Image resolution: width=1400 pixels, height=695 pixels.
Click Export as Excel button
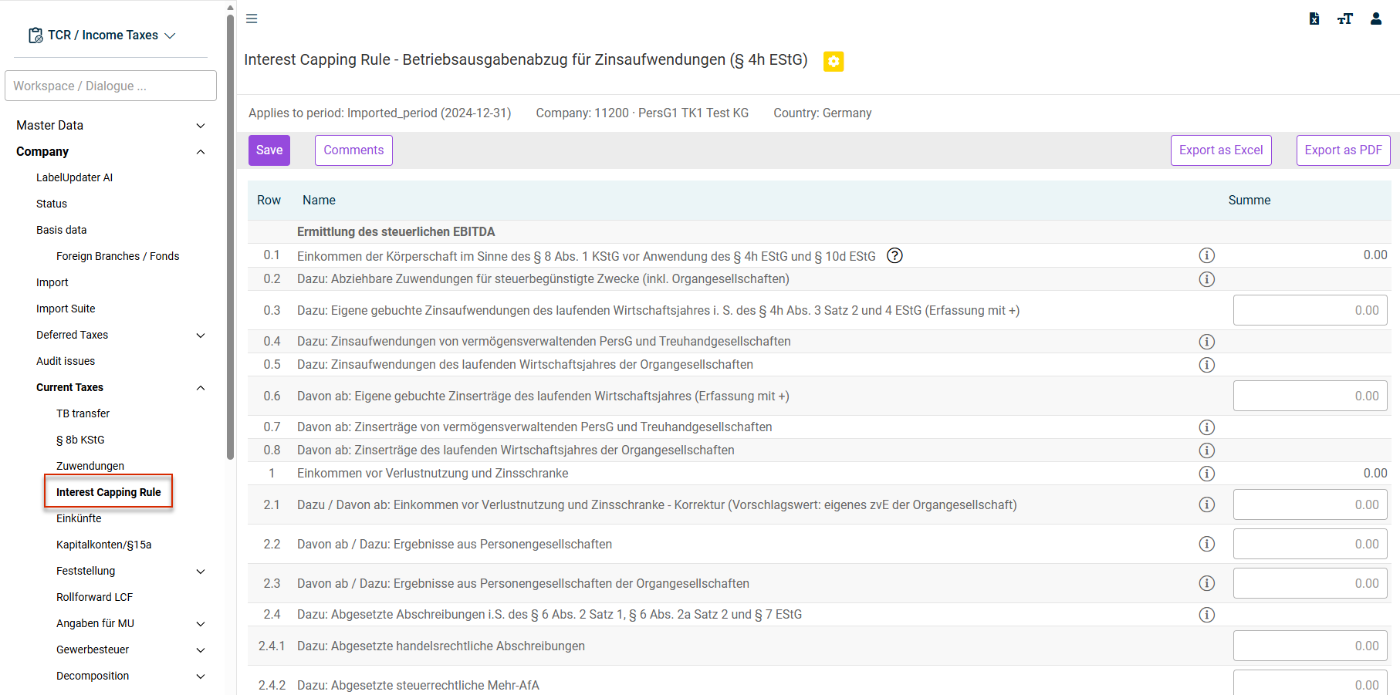coord(1221,150)
